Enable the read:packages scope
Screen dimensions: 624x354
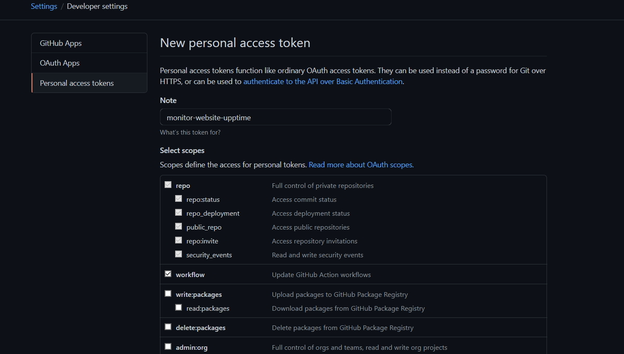click(178, 308)
